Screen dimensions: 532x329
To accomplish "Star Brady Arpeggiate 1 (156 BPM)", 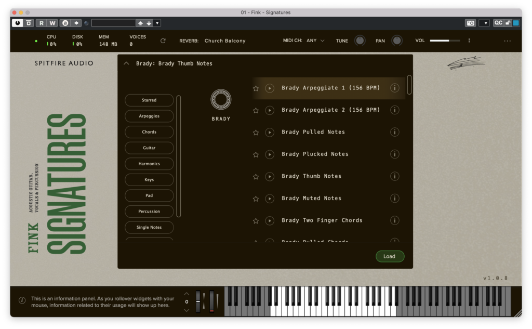I will click(256, 88).
